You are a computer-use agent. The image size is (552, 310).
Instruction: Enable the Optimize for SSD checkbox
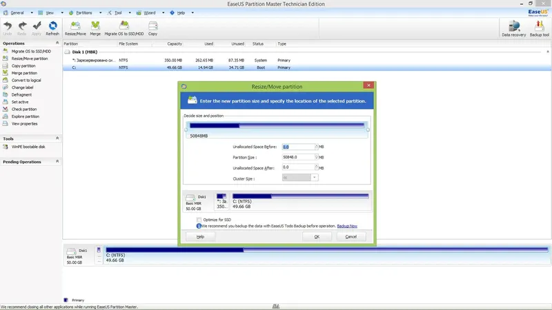point(199,220)
